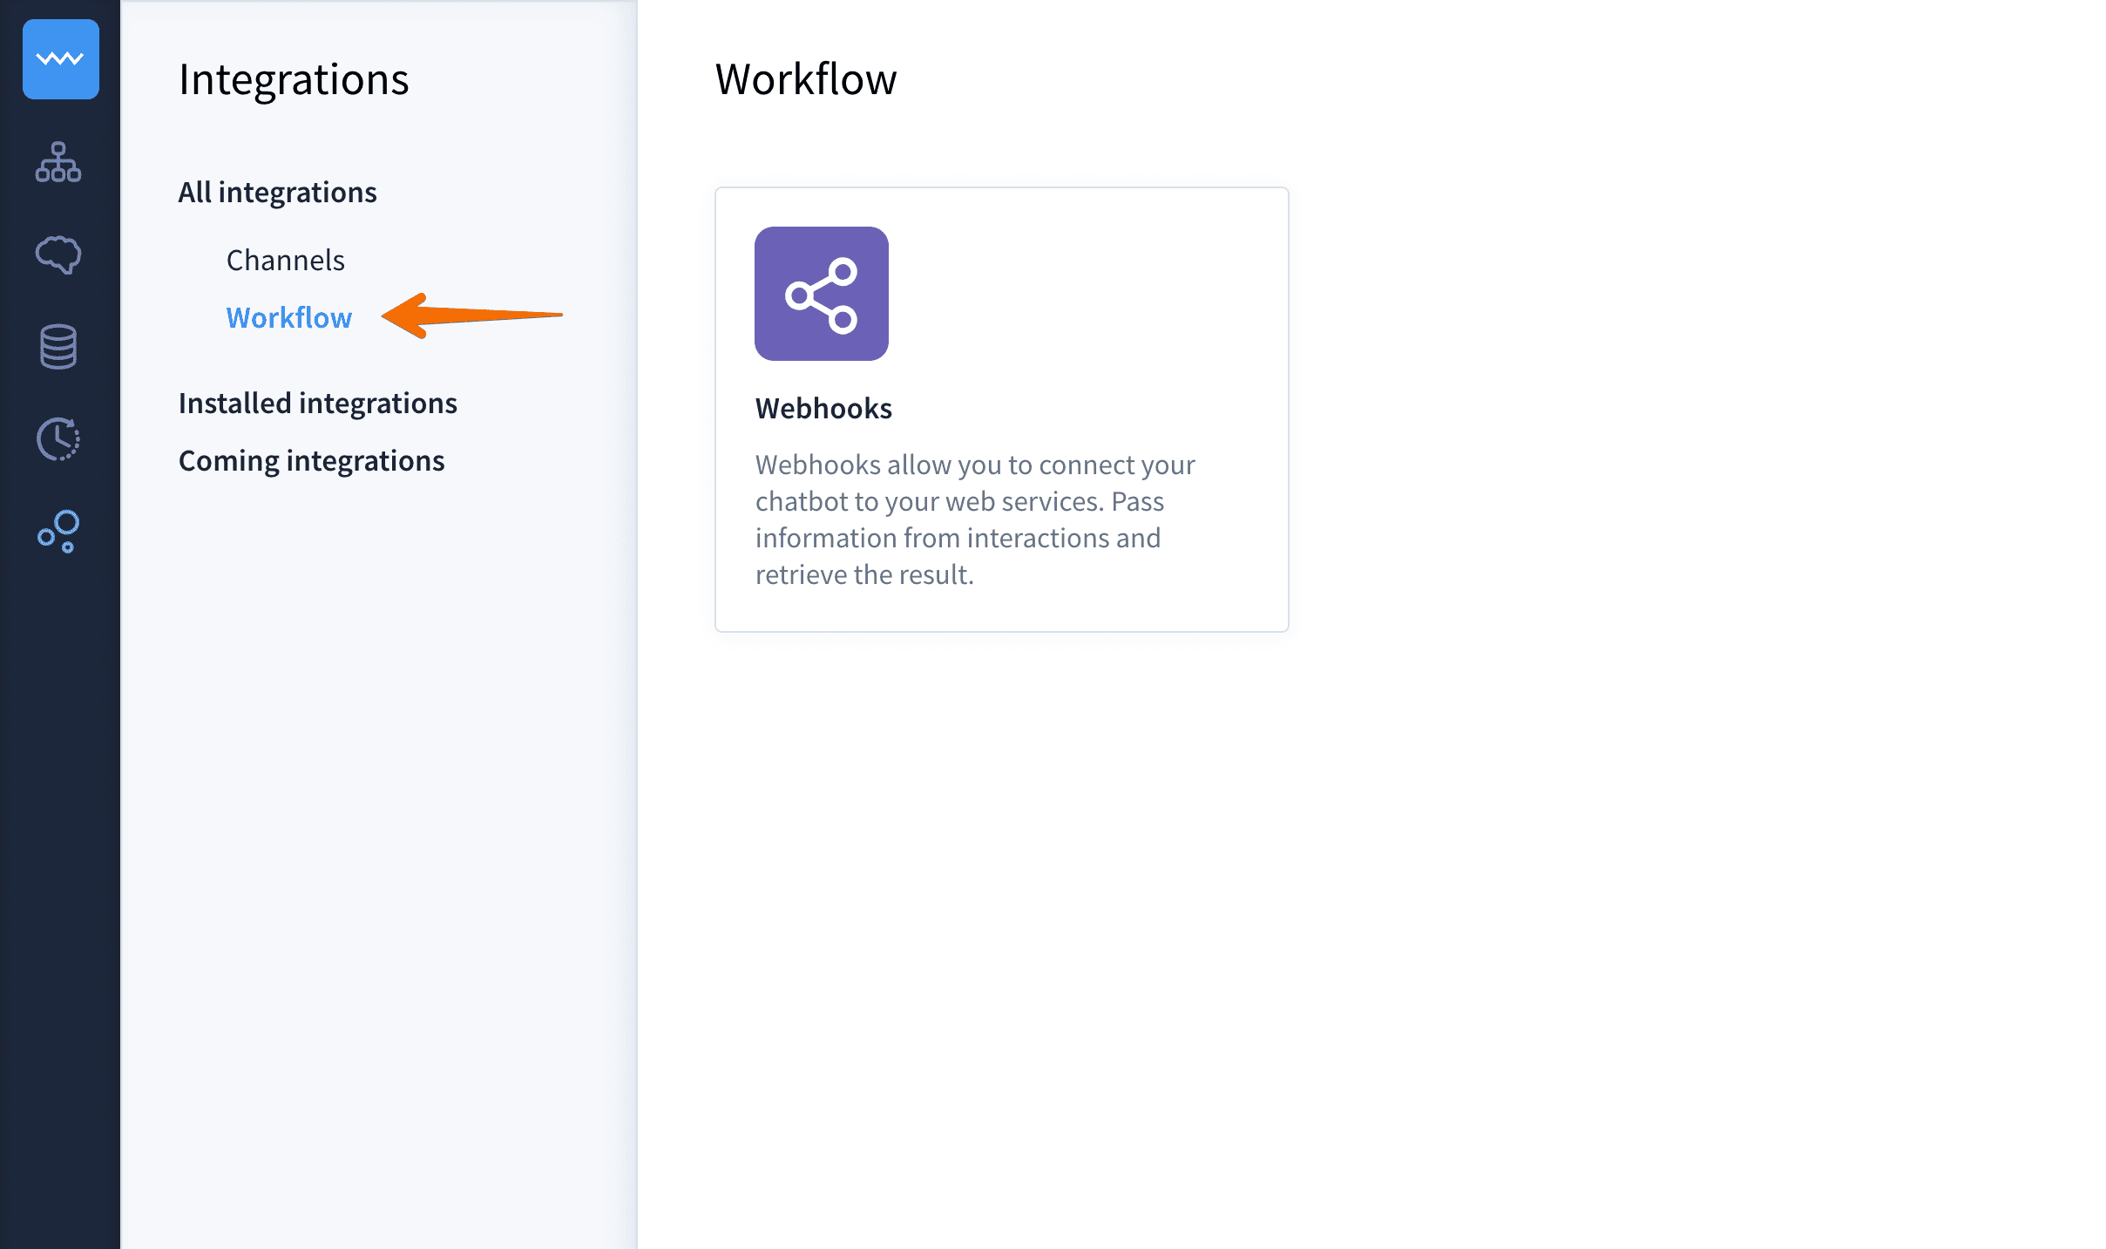Open the Webhooks card title
Image resolution: width=2106 pixels, height=1249 pixels.
tap(824, 408)
